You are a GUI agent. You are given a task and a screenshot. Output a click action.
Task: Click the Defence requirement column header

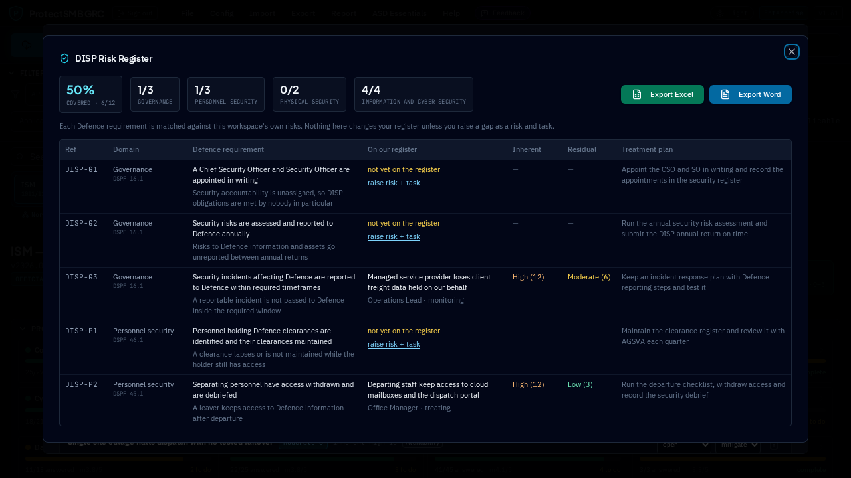point(228,149)
